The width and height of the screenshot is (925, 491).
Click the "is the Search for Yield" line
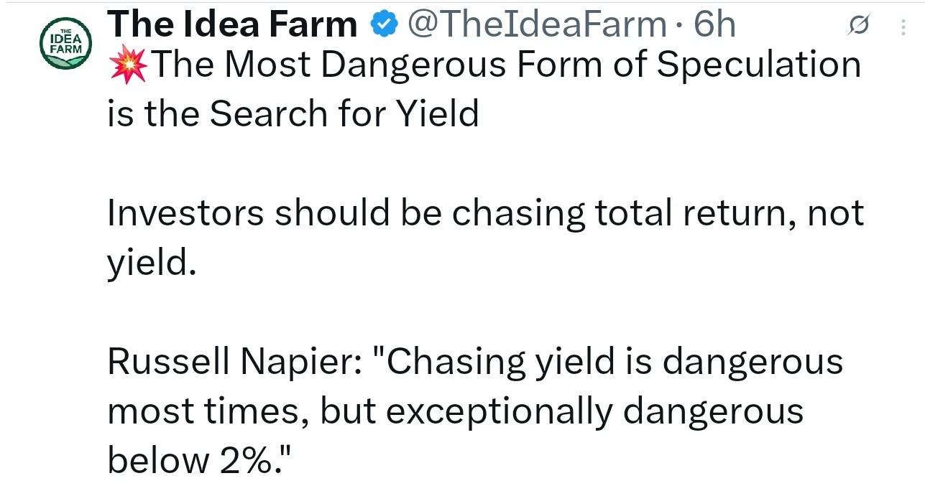point(293,114)
